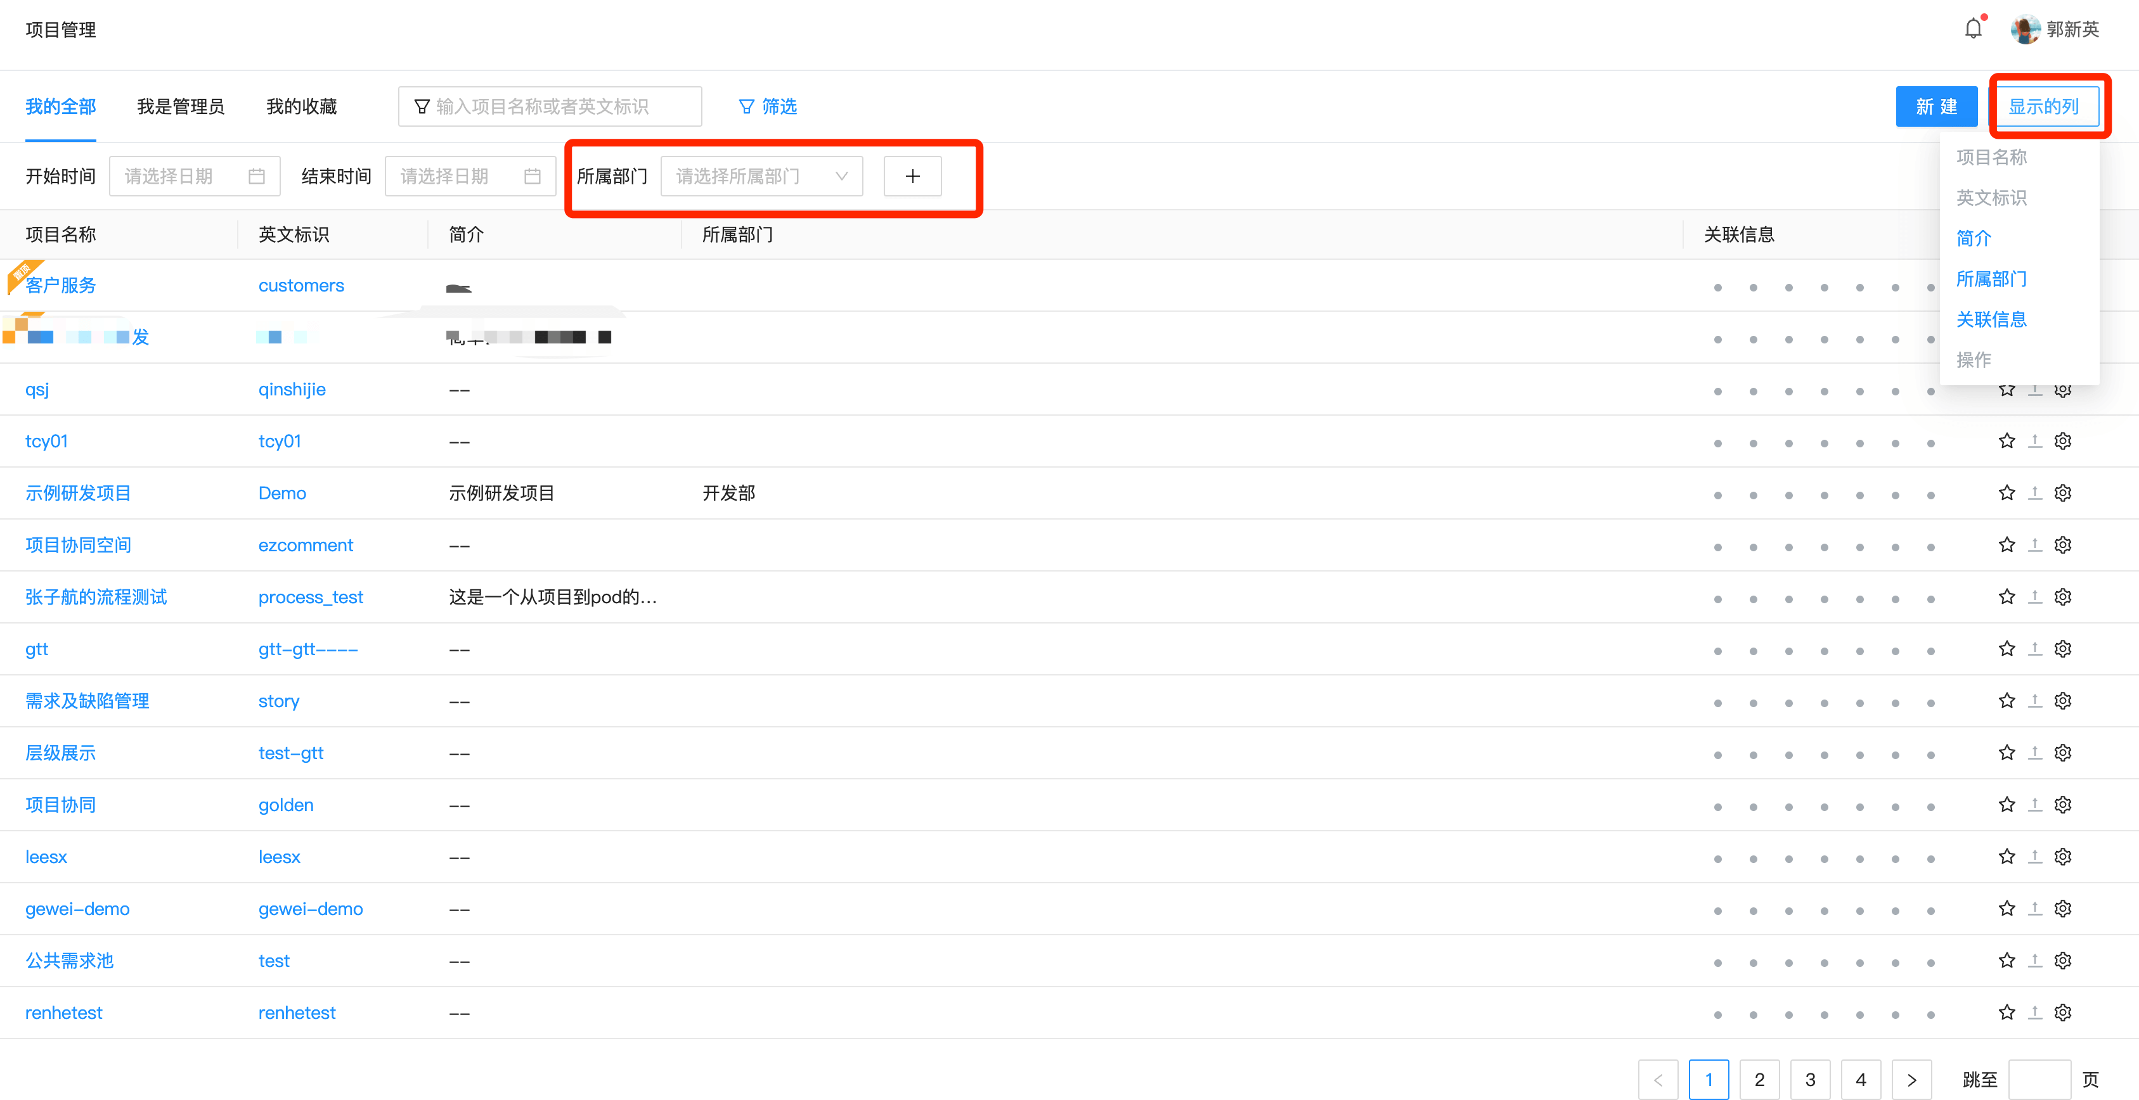The image size is (2139, 1100).
Task: Click the customers identifier link
Action: 300,286
